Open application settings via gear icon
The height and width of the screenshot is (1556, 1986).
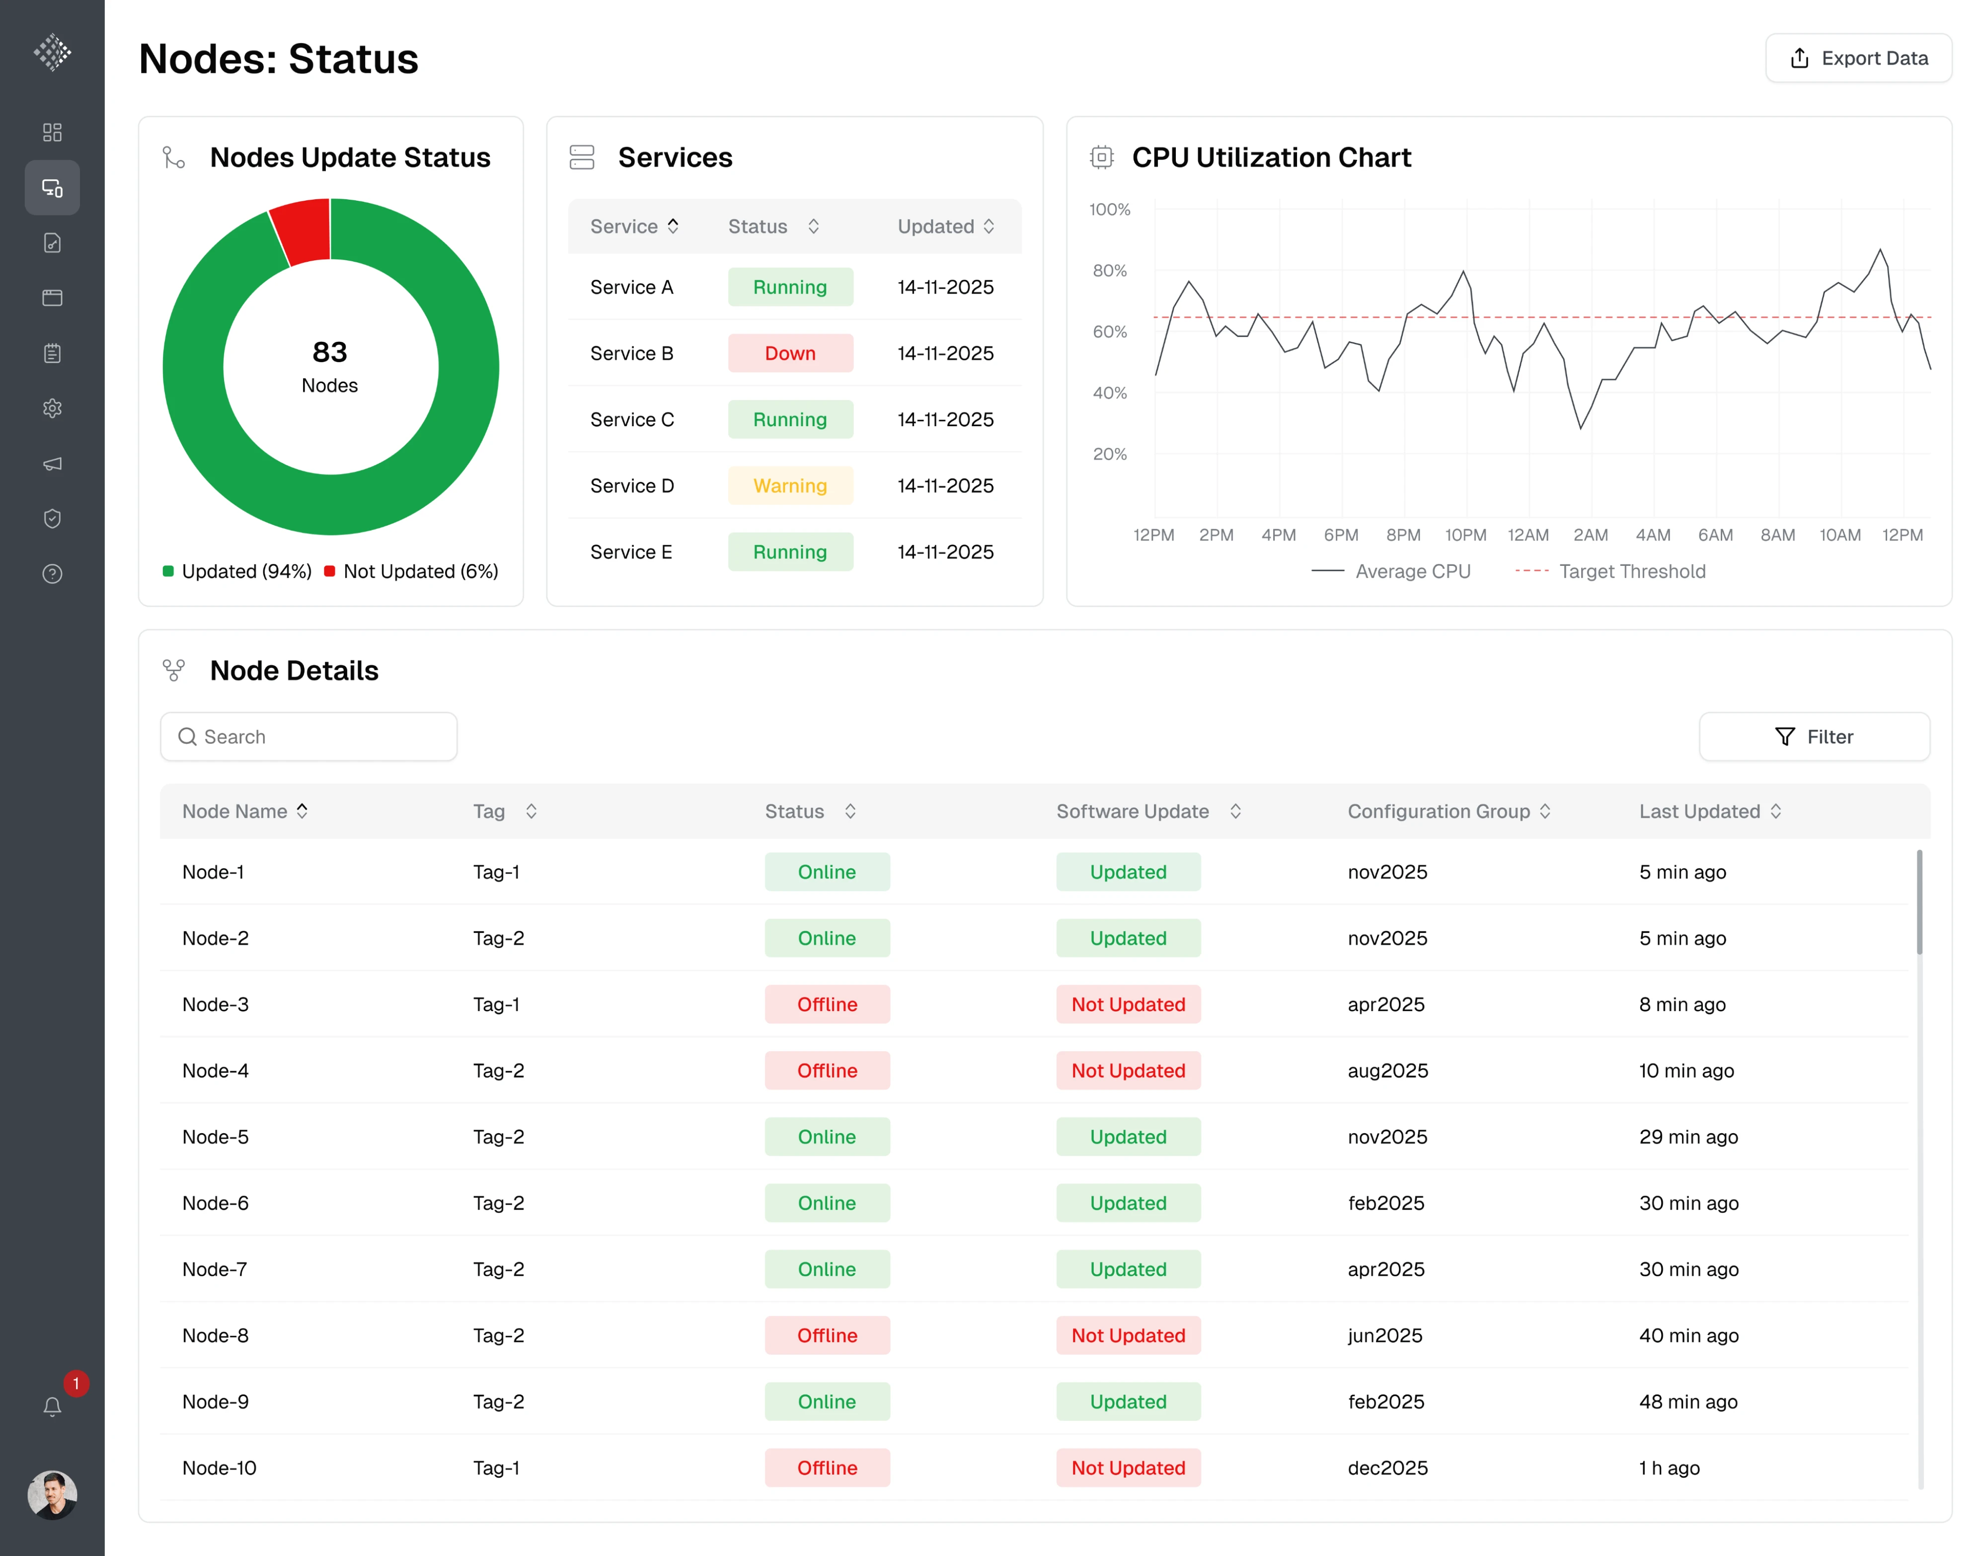52,408
